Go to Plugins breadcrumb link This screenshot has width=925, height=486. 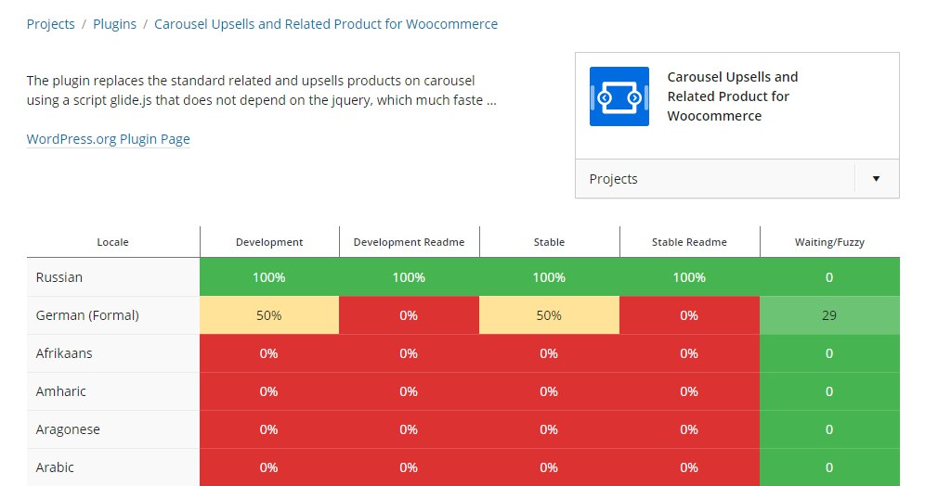[x=114, y=24]
